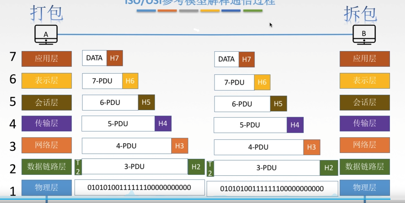This screenshot has height=203, width=405.
Task: Select H3 header in 拆包 column
Action: (x=312, y=147)
